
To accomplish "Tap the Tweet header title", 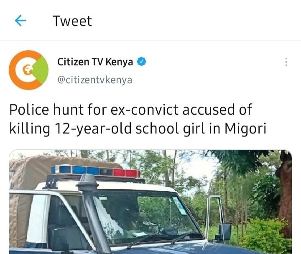I will [72, 21].
